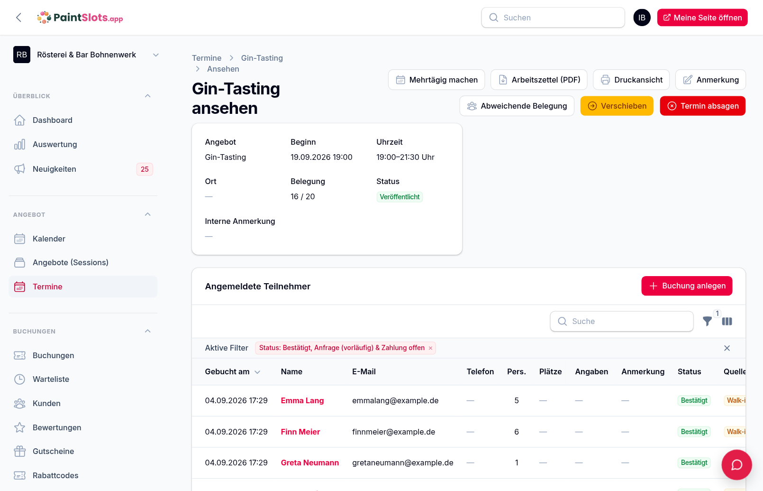Focus the top Suchen search field
The image size is (763, 491).
(x=553, y=18)
